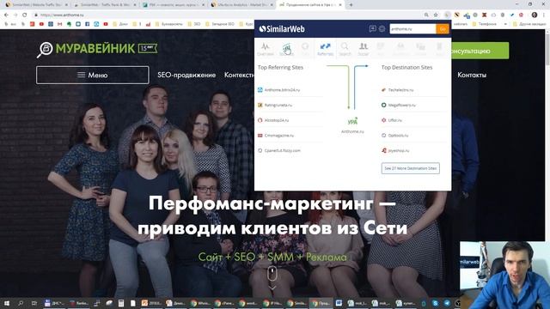The height and width of the screenshot is (309, 550).
Task: Open referring site Cpanel5.d.fozzy.com
Action: (x=283, y=150)
